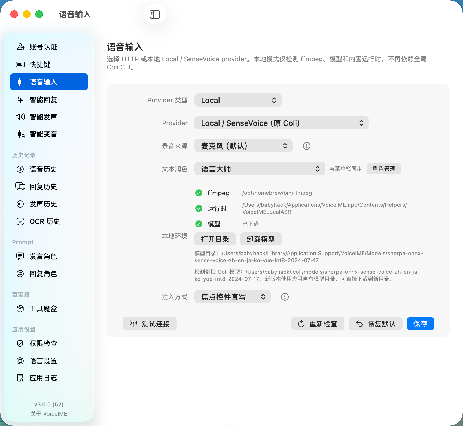Toggle the sidebar panel icon
463x426 pixels.
click(155, 14)
